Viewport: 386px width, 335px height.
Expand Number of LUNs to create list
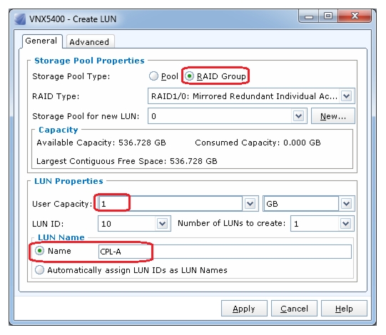click(346, 224)
